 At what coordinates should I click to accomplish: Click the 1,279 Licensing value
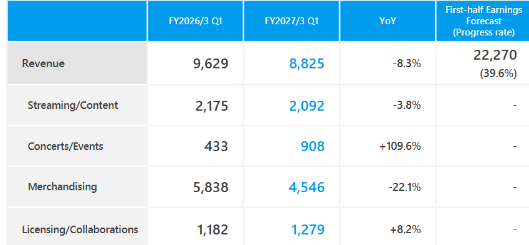pyautogui.click(x=308, y=230)
